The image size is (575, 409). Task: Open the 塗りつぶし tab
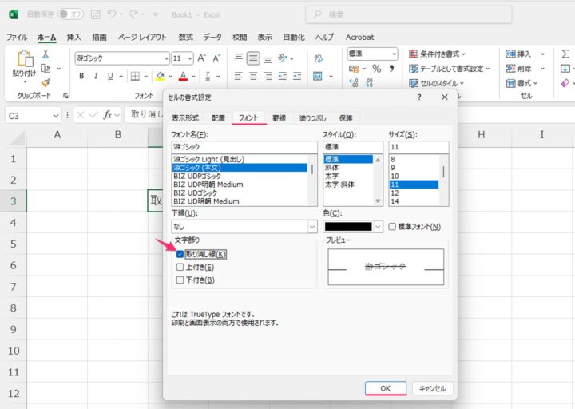click(312, 117)
